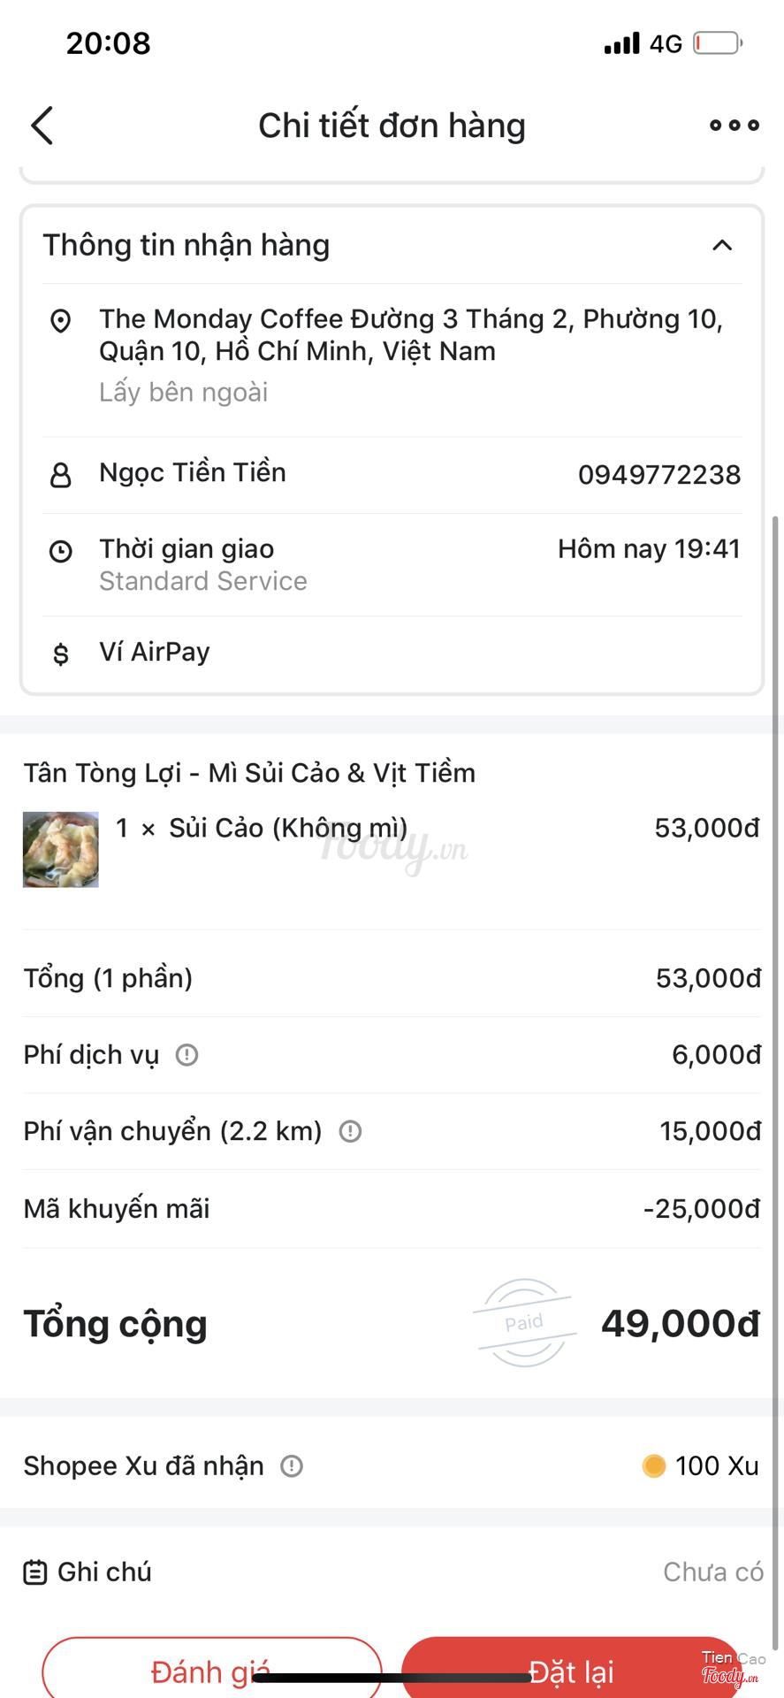The image size is (784, 1698).
Task: Tap the Chưa có note field
Action: click(712, 1572)
